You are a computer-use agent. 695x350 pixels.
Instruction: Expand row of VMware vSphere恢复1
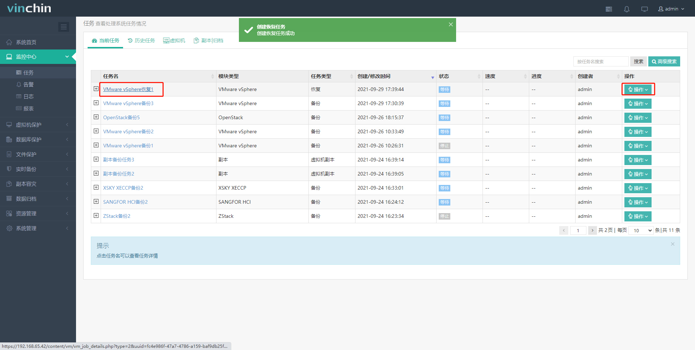point(96,89)
